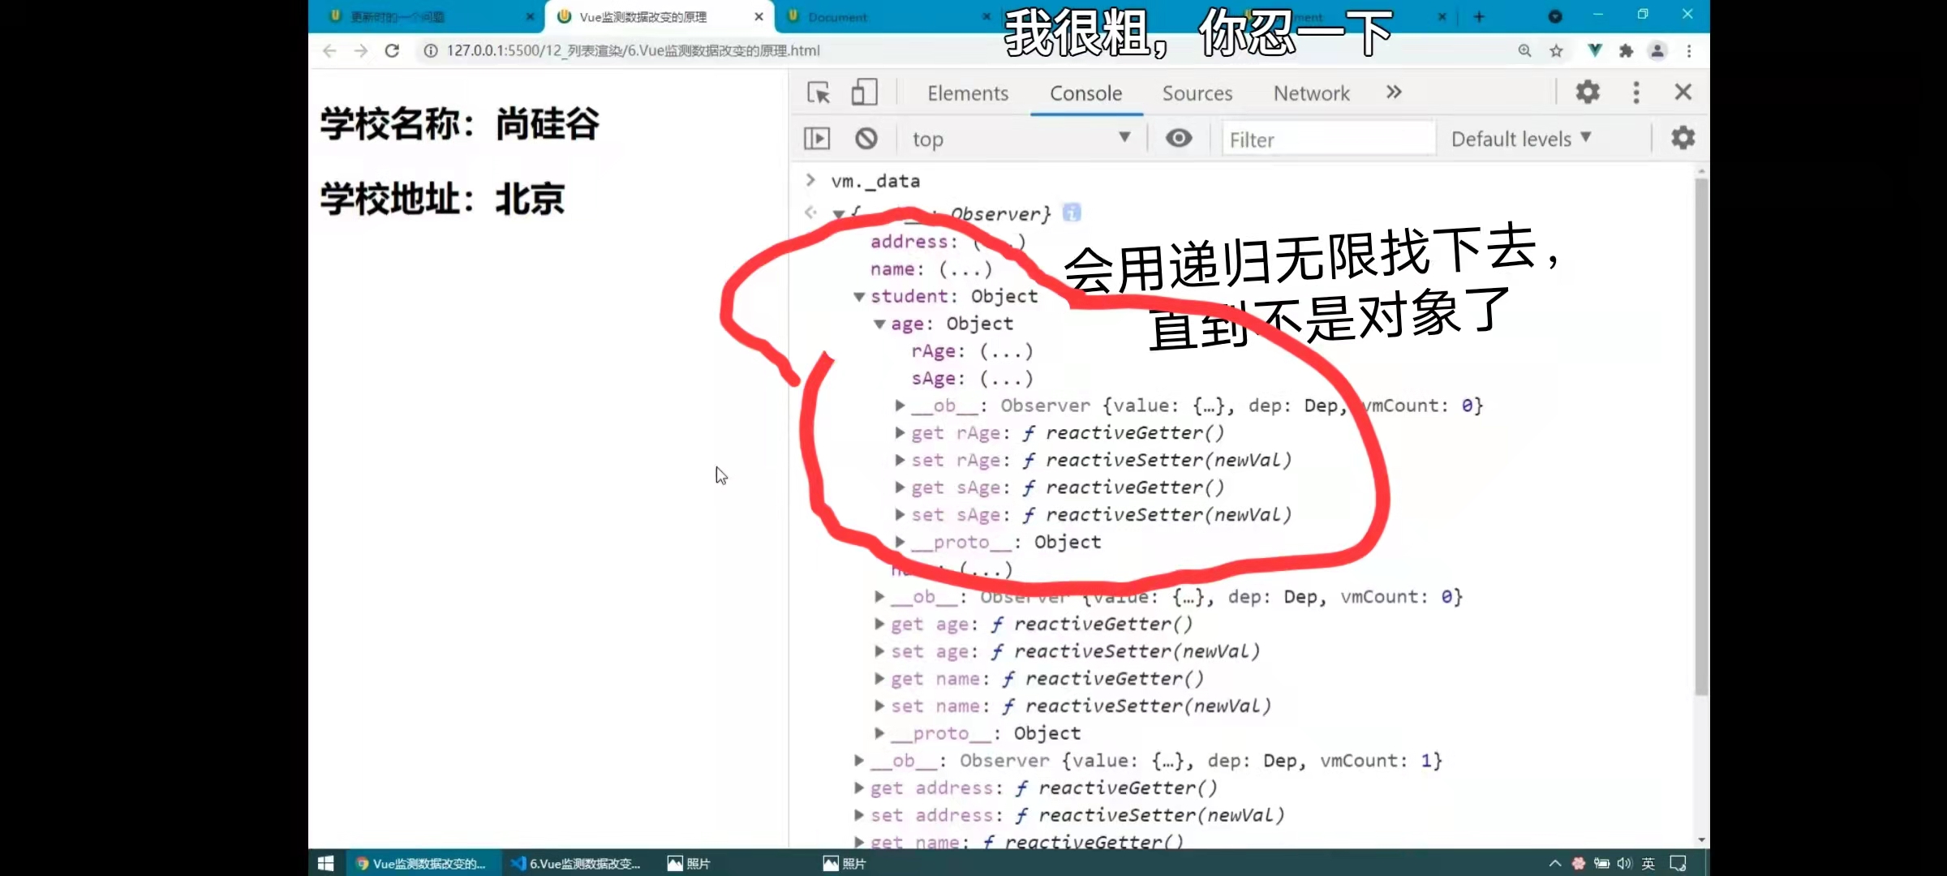Switch to the Network tab
This screenshot has width=1947, height=876.
(1311, 93)
